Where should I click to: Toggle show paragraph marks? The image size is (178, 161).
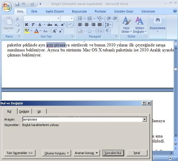coord(107,31)
